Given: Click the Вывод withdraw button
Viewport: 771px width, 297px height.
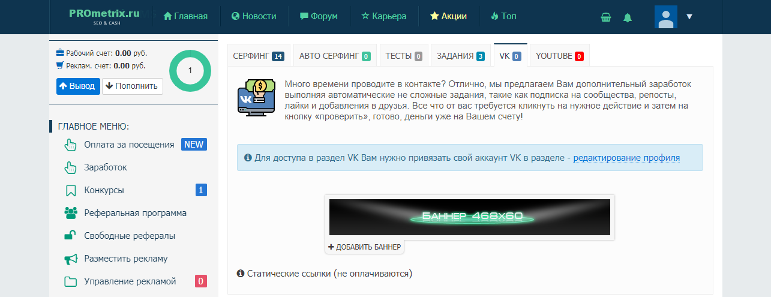Looking at the screenshot, I should (78, 86).
